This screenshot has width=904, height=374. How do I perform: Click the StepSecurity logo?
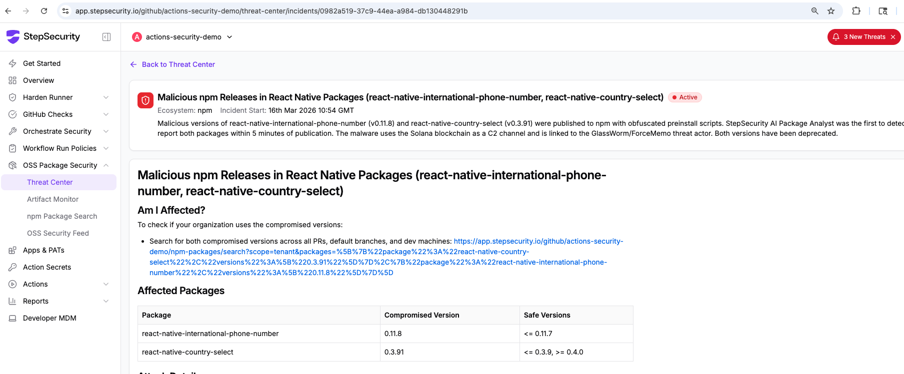pos(43,36)
